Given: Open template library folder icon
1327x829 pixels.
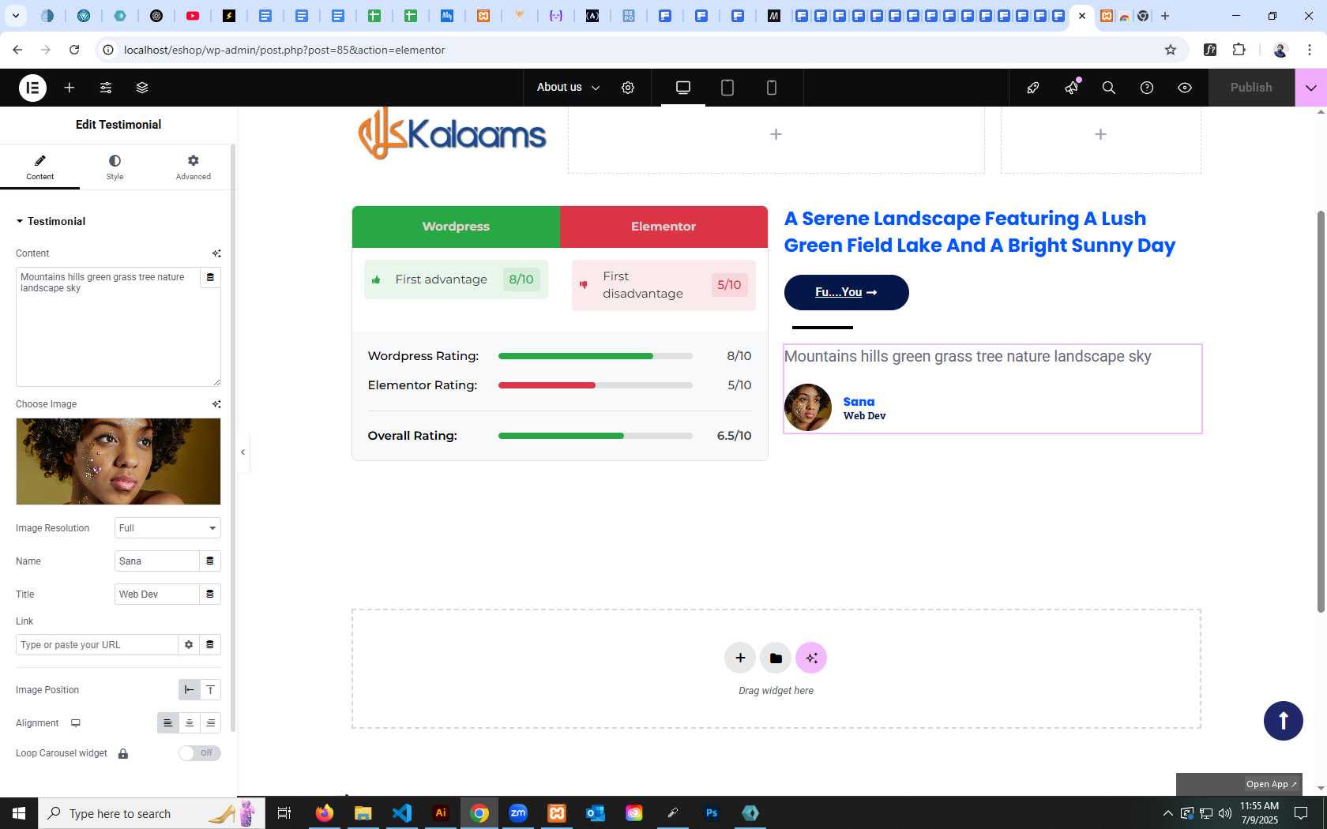Looking at the screenshot, I should [x=776, y=658].
